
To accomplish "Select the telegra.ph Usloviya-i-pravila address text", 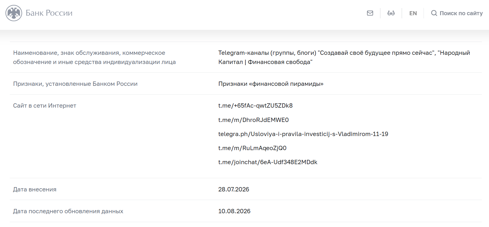I will (303, 134).
